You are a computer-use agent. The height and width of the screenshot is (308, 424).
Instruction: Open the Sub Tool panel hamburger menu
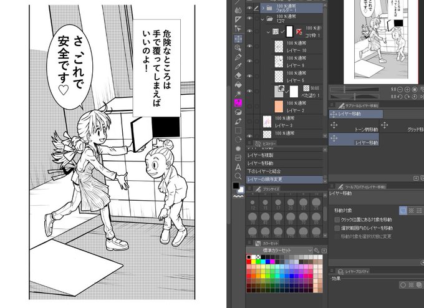pyautogui.click(x=332, y=105)
